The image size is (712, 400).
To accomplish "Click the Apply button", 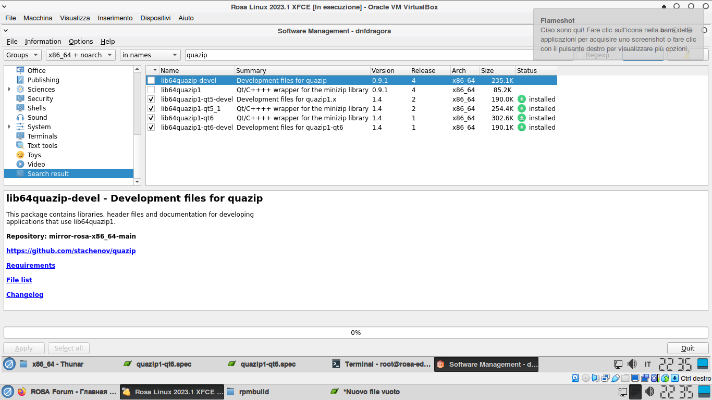I will pyautogui.click(x=24, y=348).
